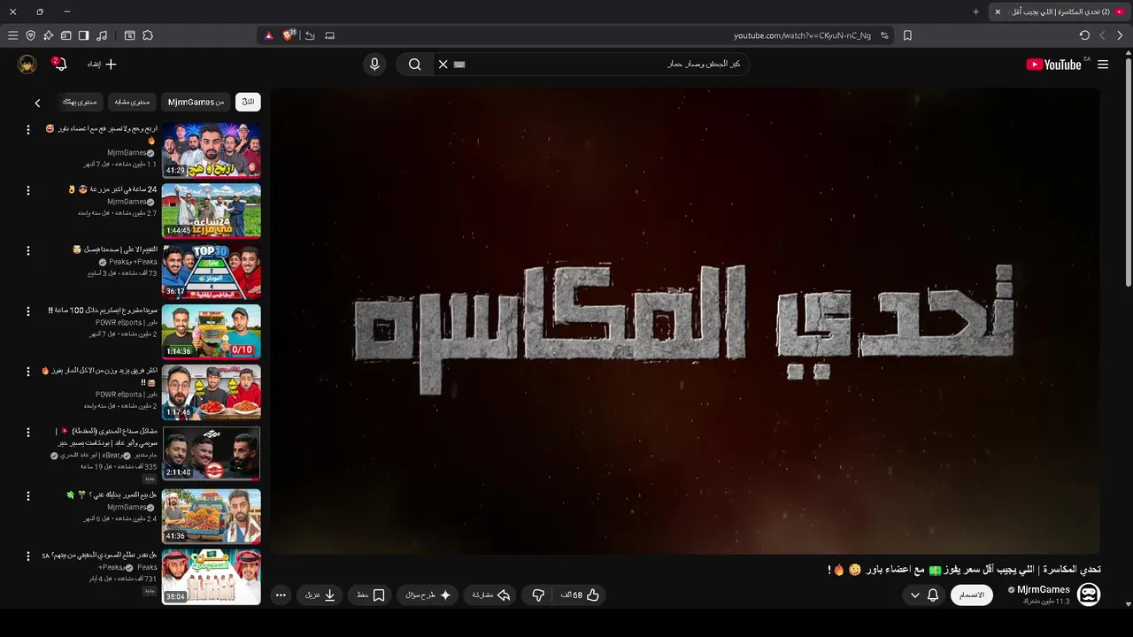Open options menu for مشاكل صناع المحتوى video

tap(27, 433)
